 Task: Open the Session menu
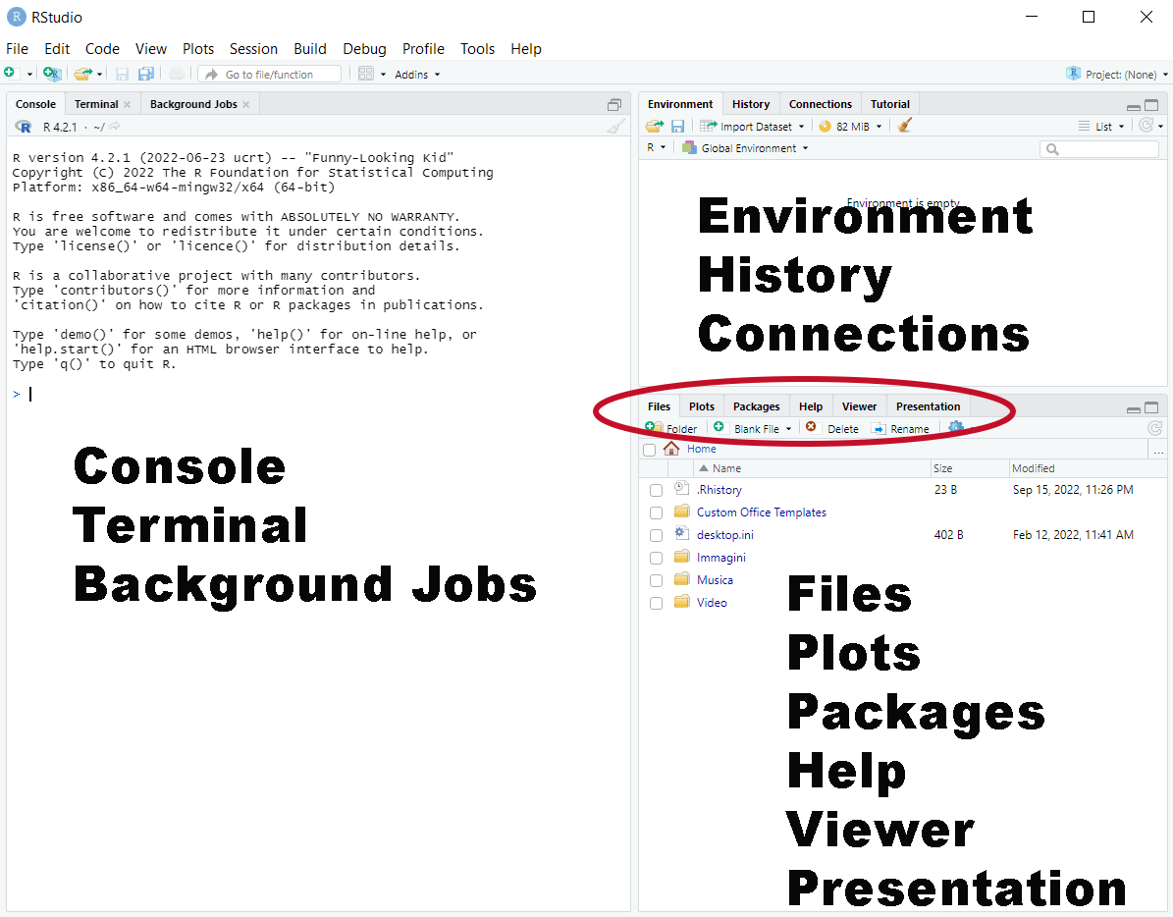pos(253,48)
